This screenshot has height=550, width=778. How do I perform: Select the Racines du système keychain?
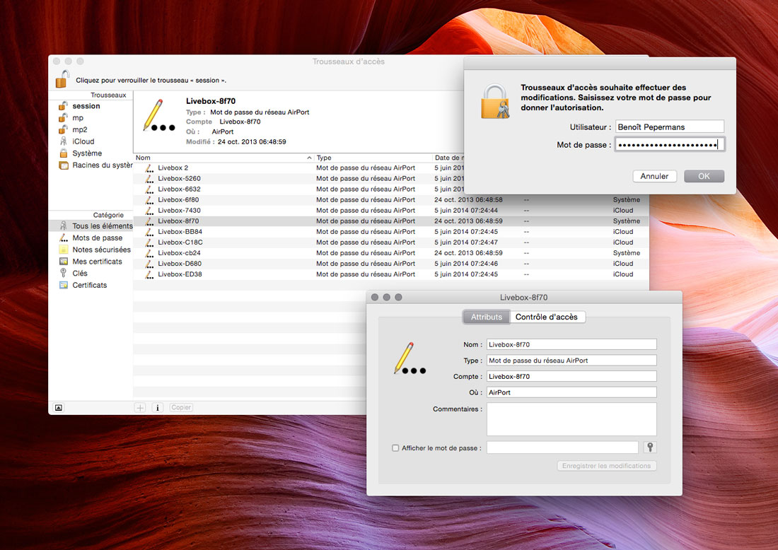pyautogui.click(x=103, y=165)
